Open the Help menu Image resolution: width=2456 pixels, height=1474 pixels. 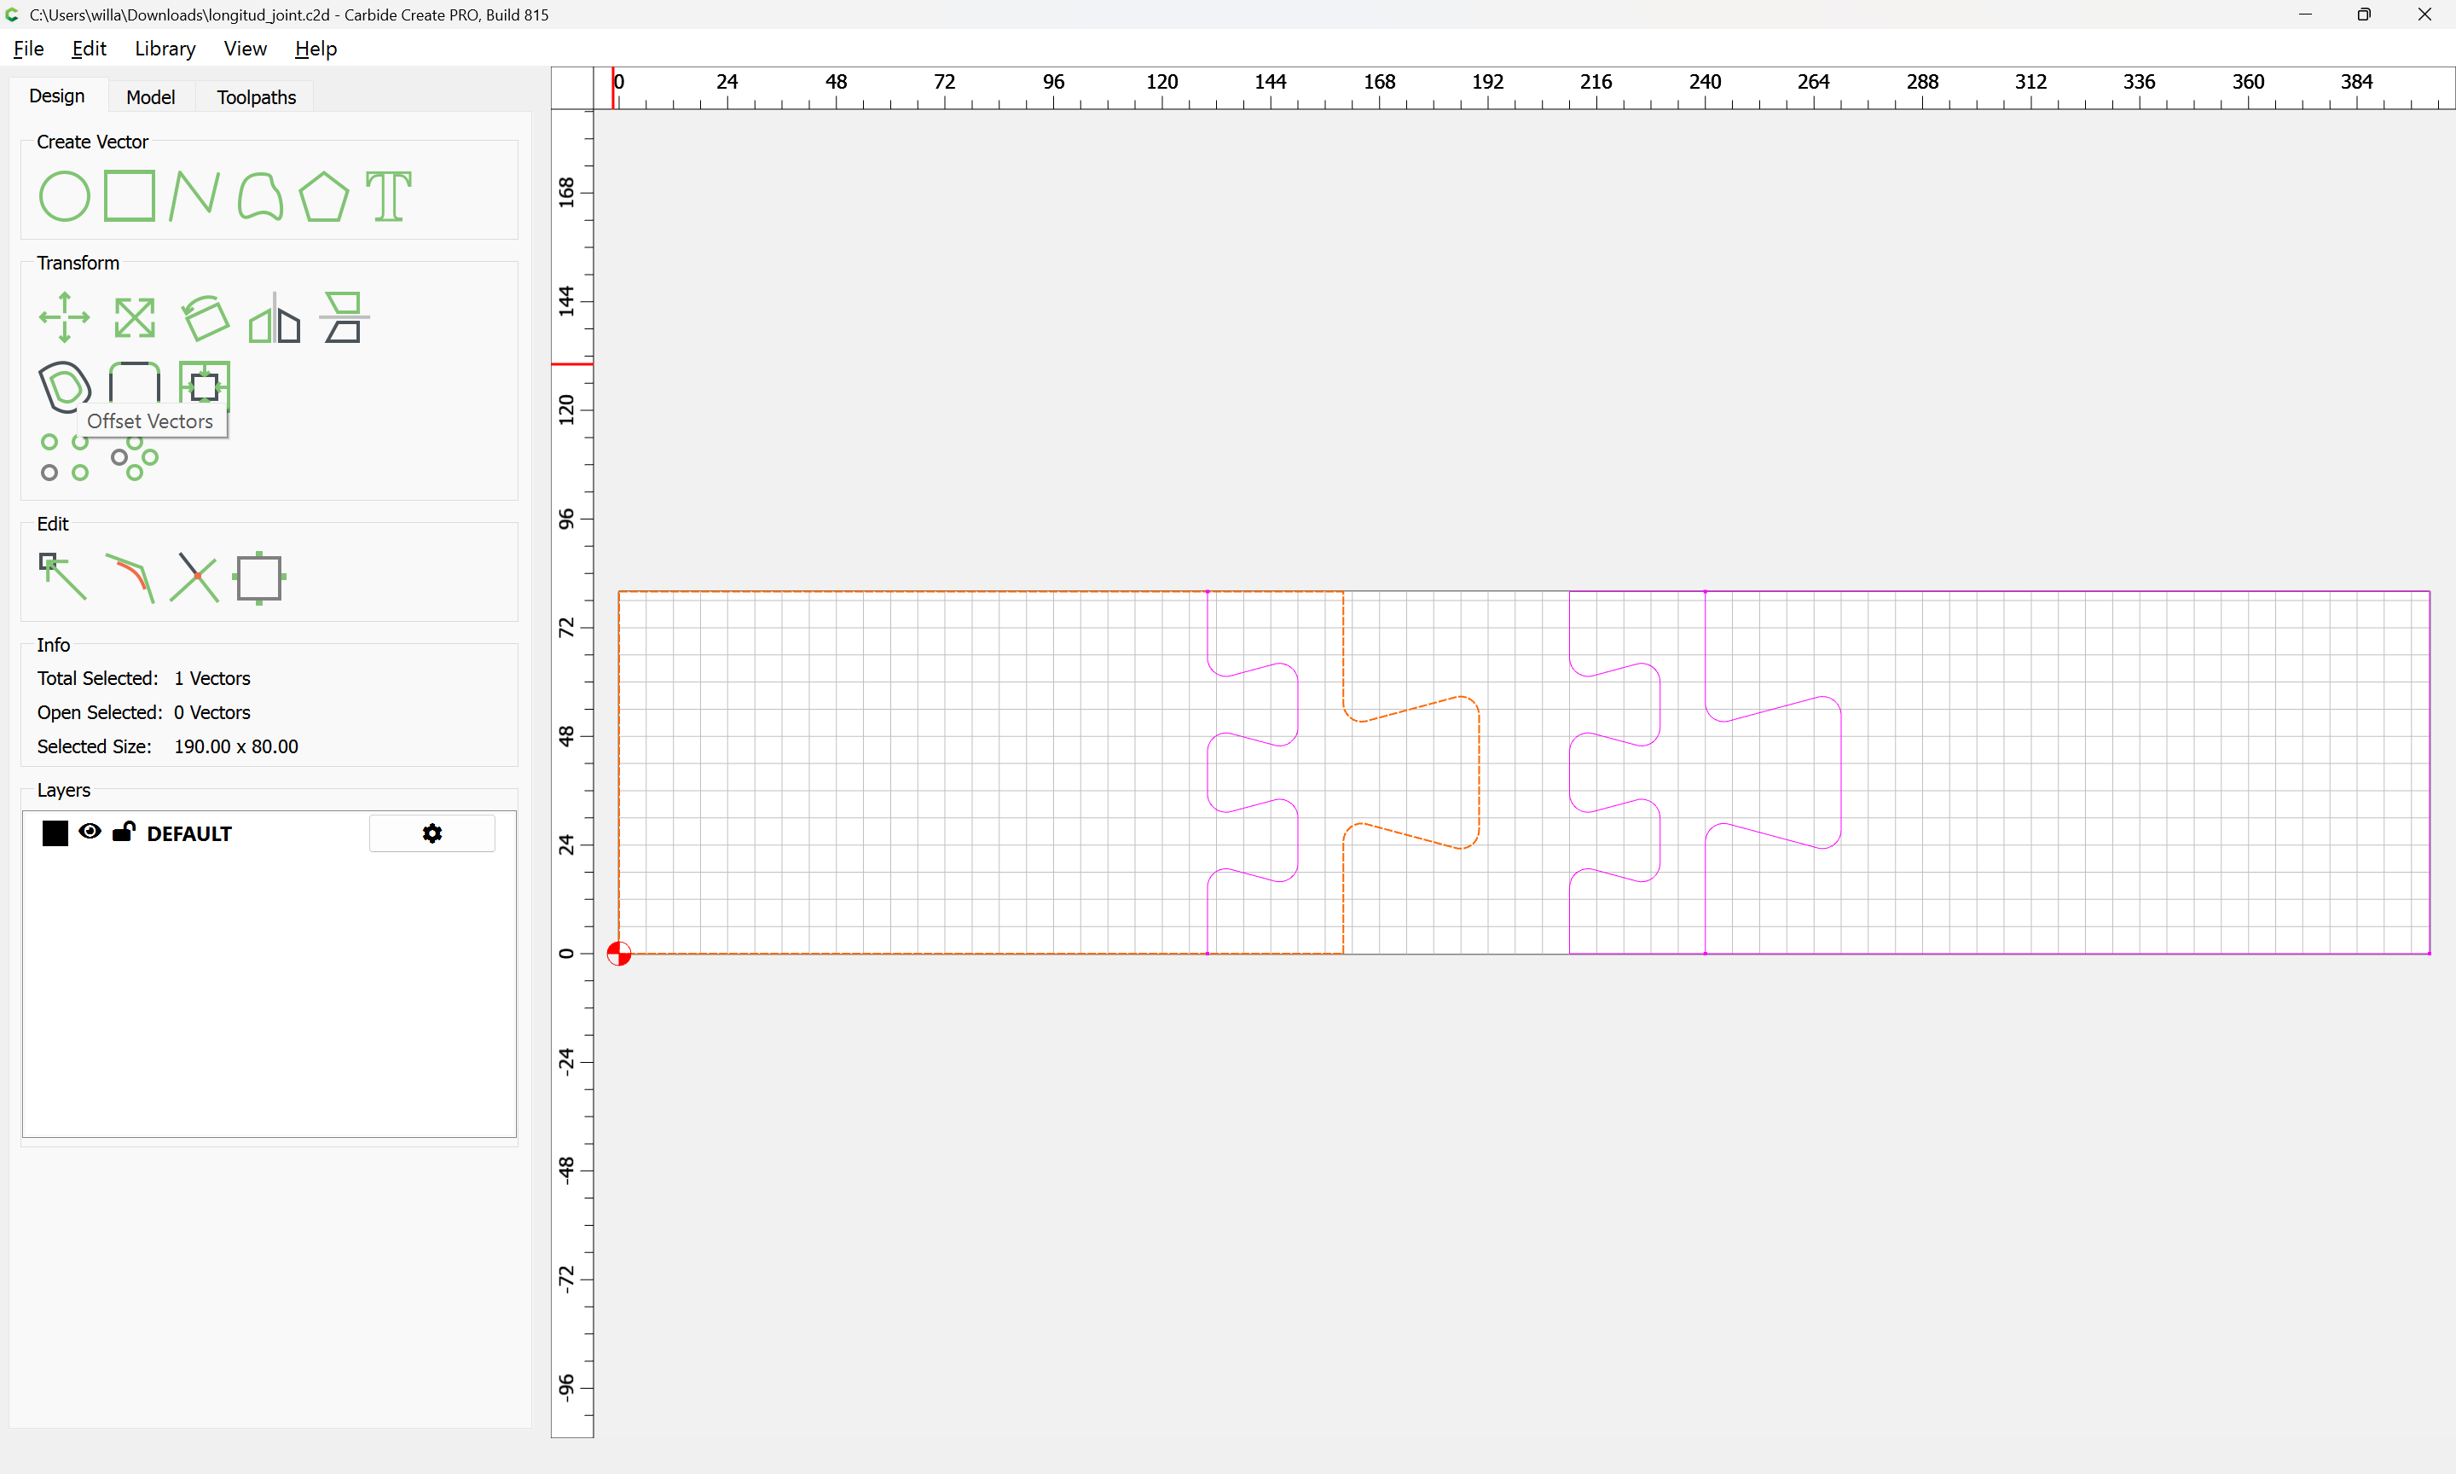[316, 49]
